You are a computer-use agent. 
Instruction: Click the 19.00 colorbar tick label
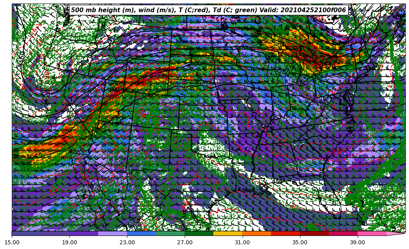(x=69, y=242)
